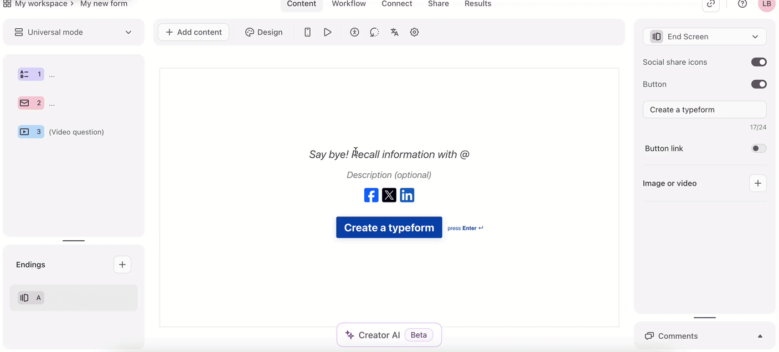
Task: Click the Add content button
Action: [193, 32]
